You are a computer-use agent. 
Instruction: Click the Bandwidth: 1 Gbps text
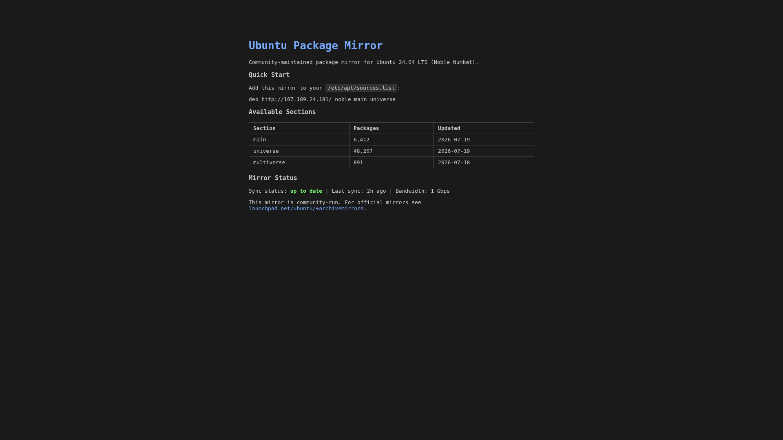pos(422,191)
